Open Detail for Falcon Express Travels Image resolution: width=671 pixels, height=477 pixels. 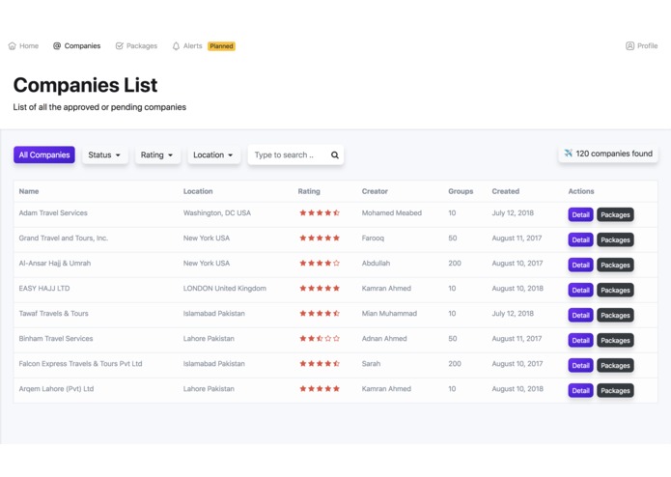[x=580, y=365]
